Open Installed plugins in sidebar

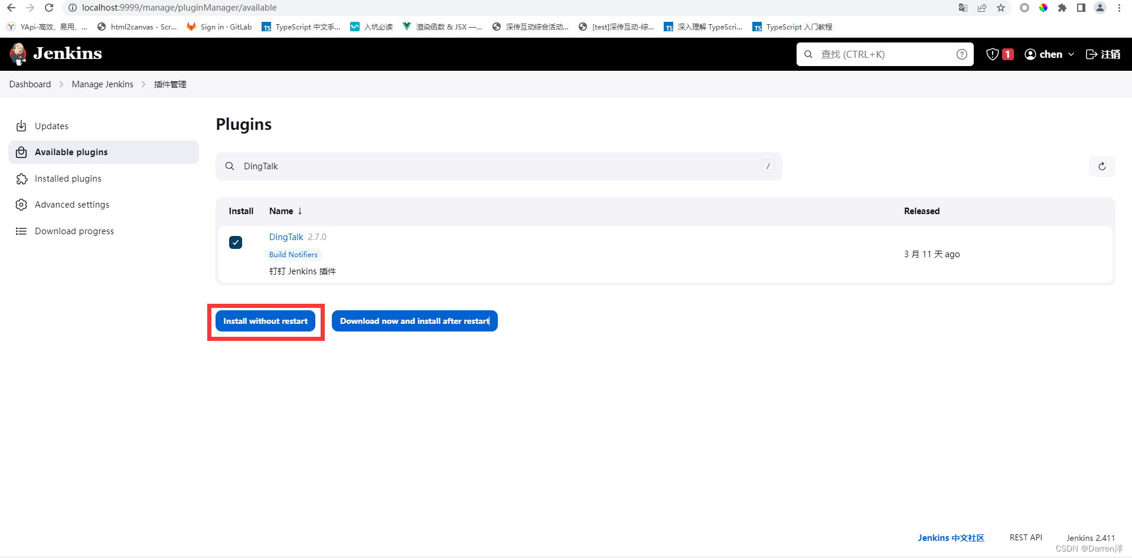104,179
